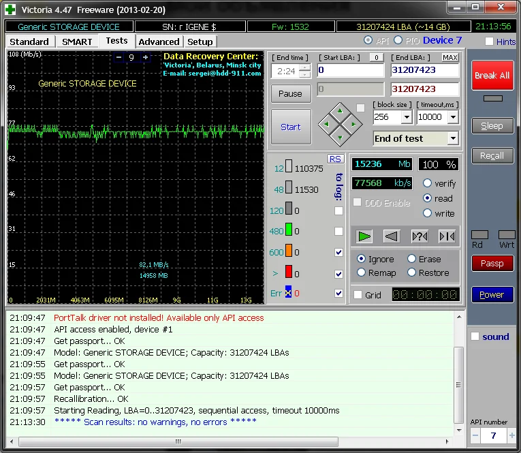Click the minus icon above the graph
The height and width of the screenshot is (453, 521).
click(118, 57)
